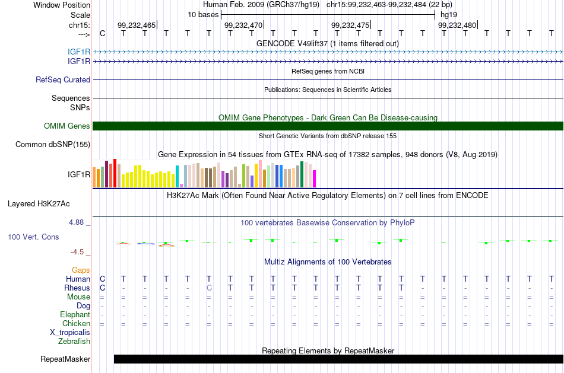Screen dimensions: 564x373
Task: Click the red bar in the GTEx expression chart
Action: pyautogui.click(x=115, y=173)
